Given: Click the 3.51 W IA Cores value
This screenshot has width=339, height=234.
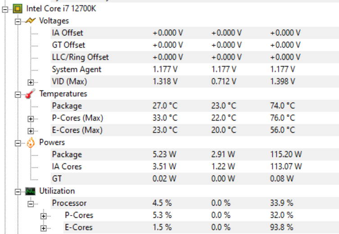Looking at the screenshot, I should (x=164, y=166).
